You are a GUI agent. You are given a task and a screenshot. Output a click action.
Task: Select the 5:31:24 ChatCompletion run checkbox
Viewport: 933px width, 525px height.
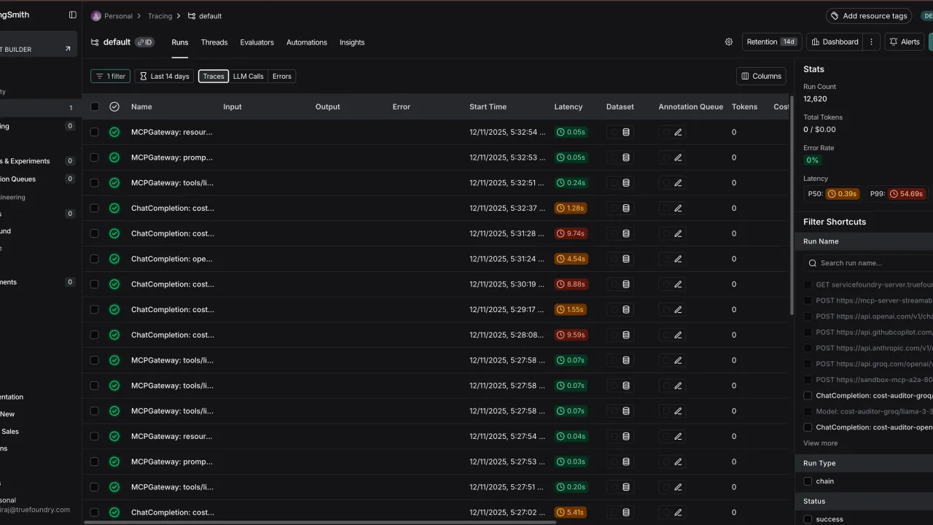pos(95,259)
